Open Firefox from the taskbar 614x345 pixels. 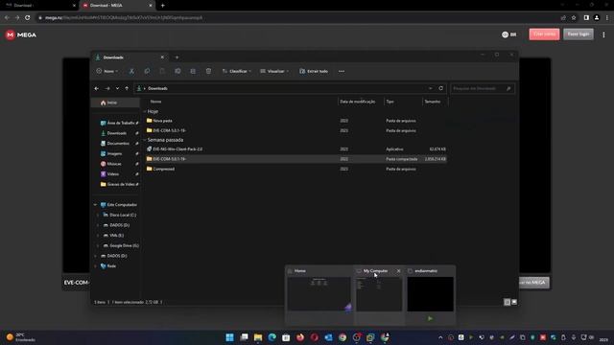coord(300,337)
